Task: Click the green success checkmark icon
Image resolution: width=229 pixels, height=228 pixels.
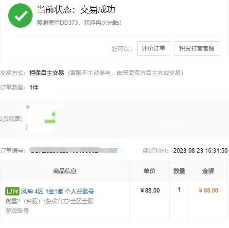Action: click(20, 16)
